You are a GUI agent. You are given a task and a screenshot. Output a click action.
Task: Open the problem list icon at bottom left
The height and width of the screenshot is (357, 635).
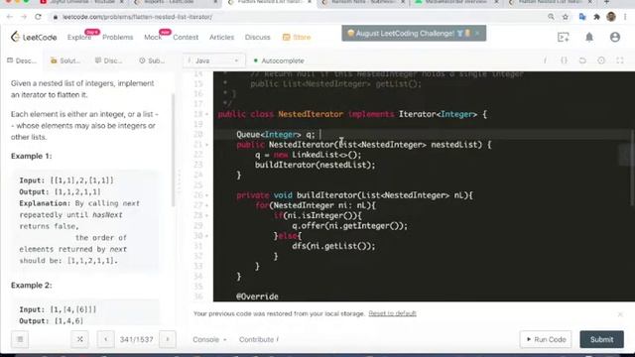[20, 339]
